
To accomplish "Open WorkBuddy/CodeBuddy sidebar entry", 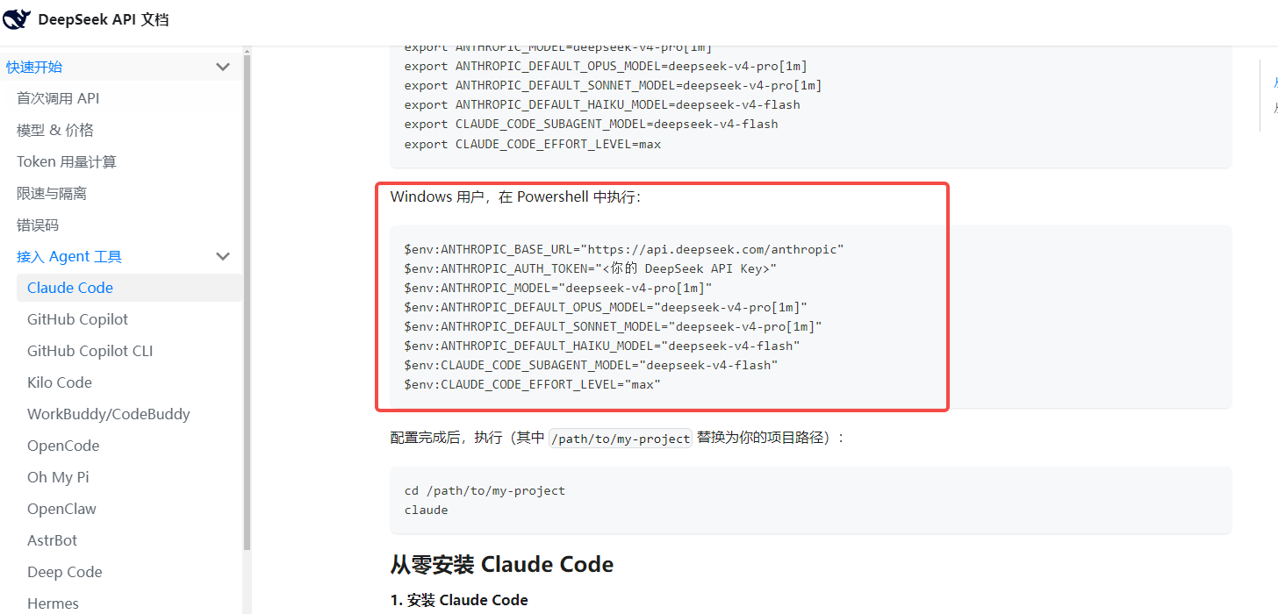I will [109, 414].
